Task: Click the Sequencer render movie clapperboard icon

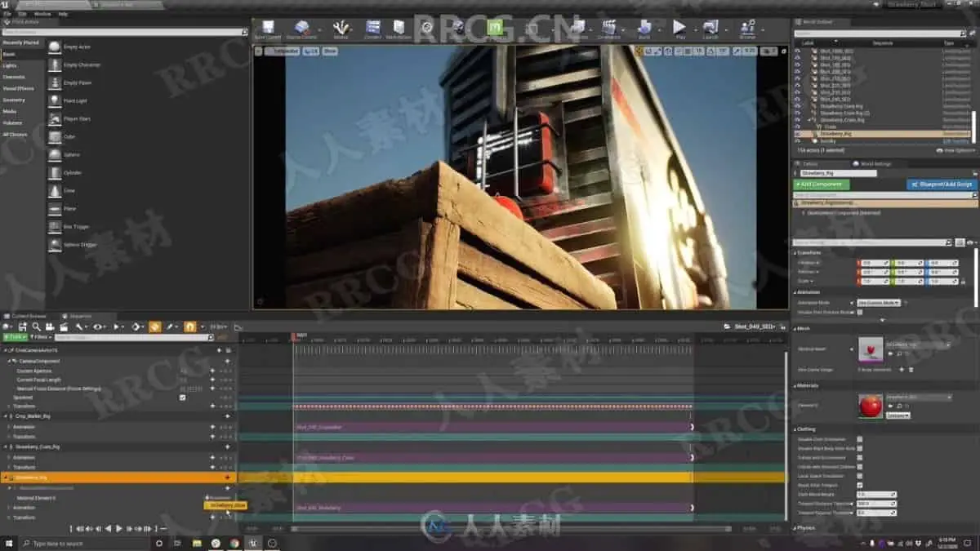Action: pos(64,327)
